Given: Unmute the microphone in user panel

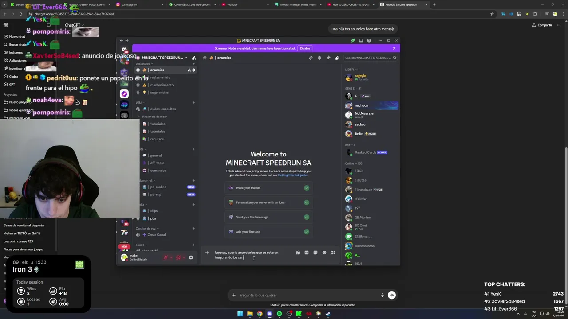Looking at the screenshot, I should (166, 257).
